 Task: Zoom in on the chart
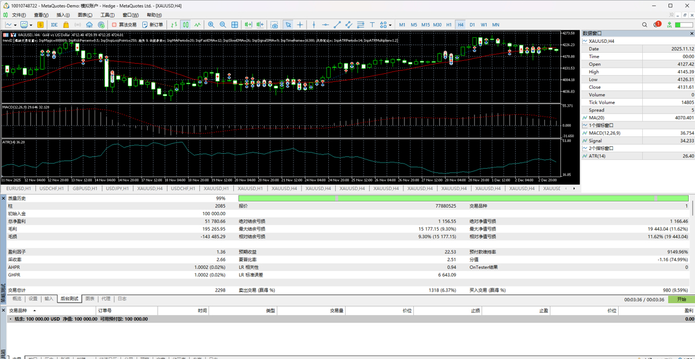(x=211, y=25)
